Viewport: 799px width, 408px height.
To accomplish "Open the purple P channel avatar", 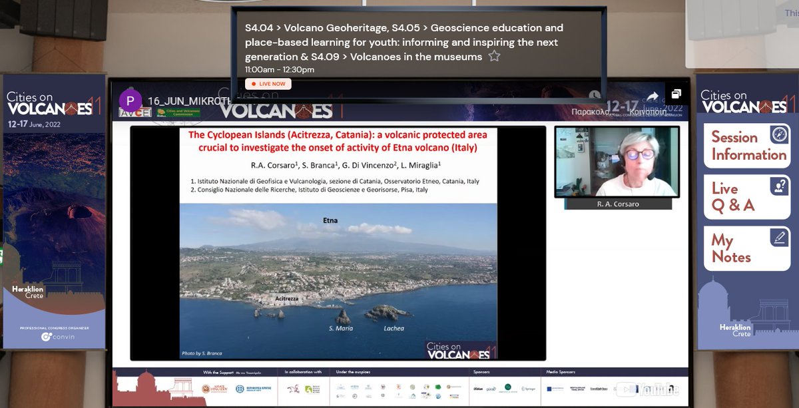I will coord(131,101).
